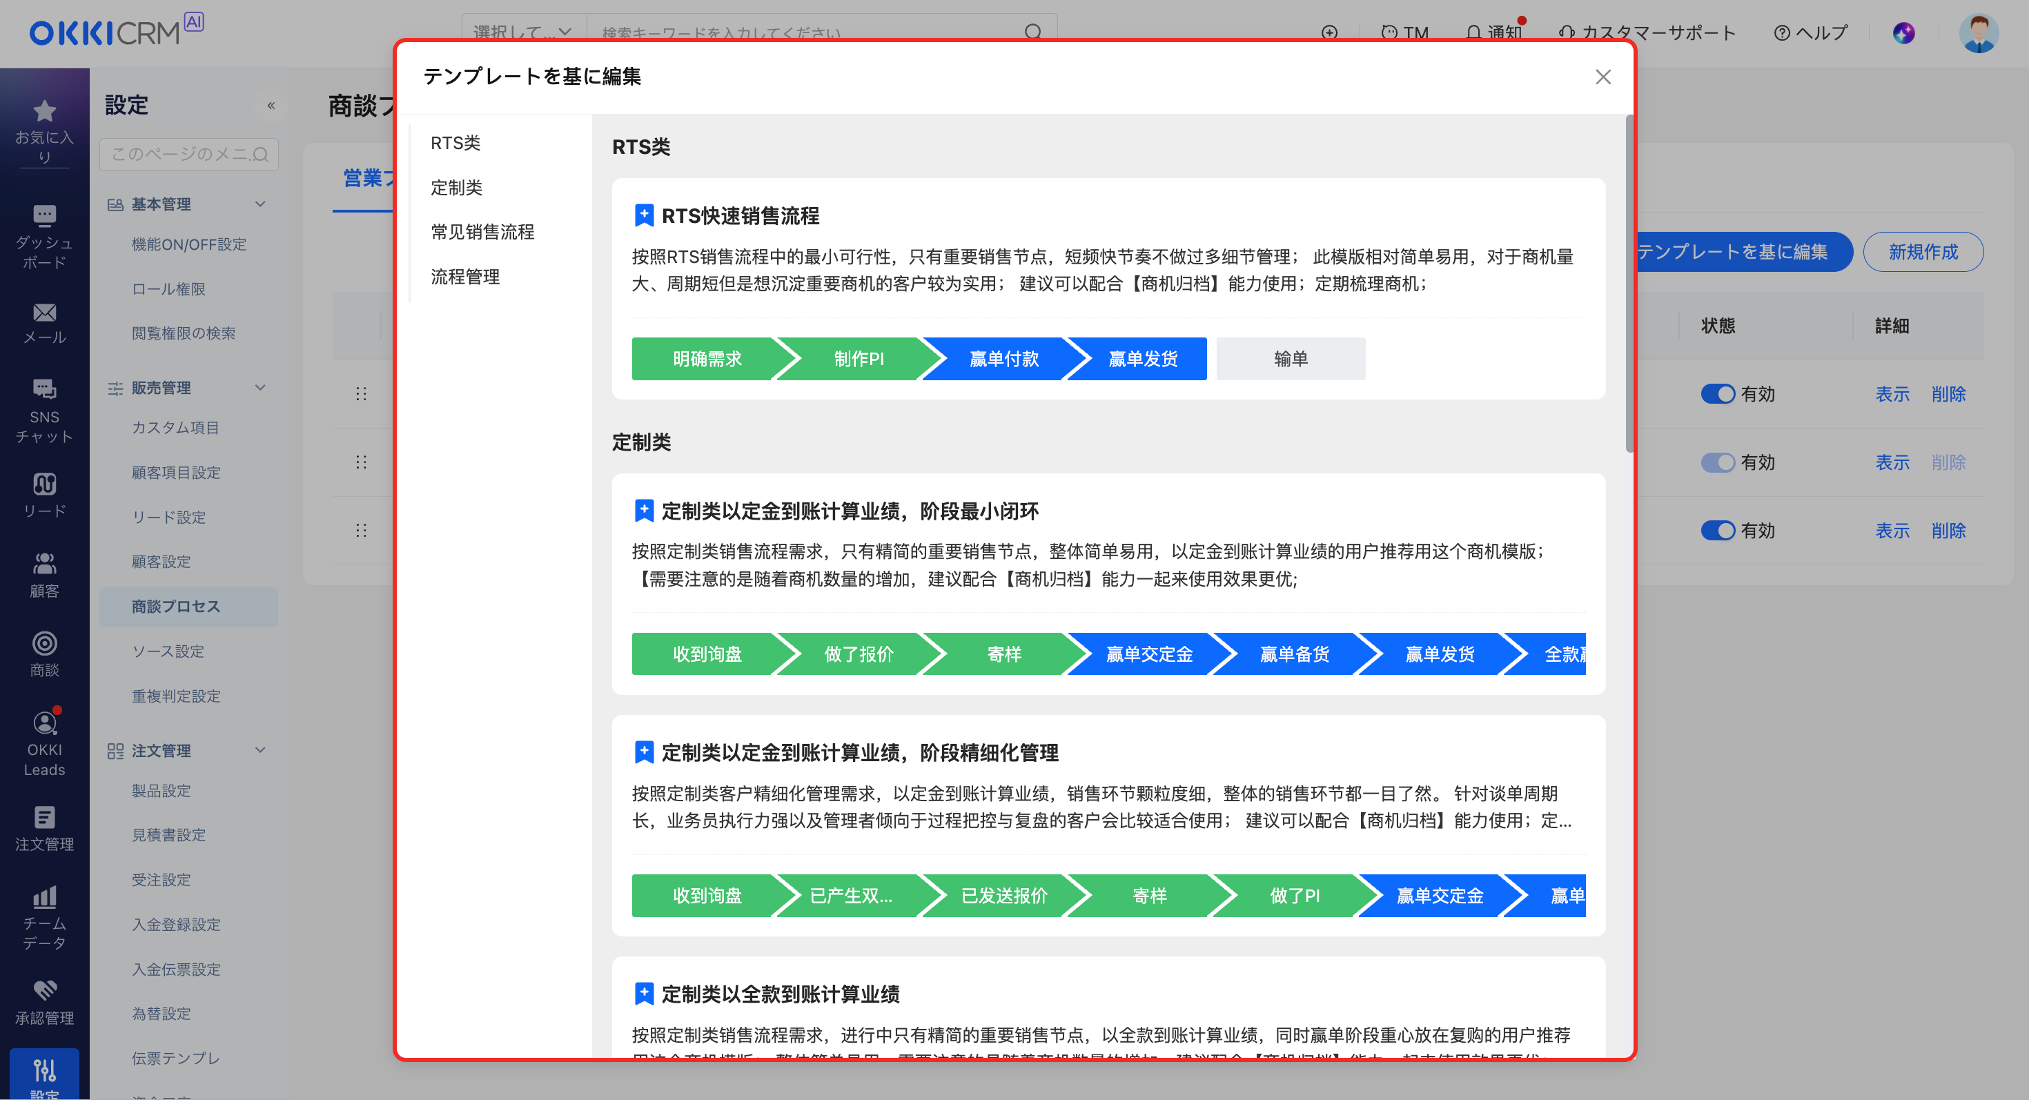Click the 明确需求 stage in RTS flow
Screen dimensions: 2029x1100
coord(707,359)
